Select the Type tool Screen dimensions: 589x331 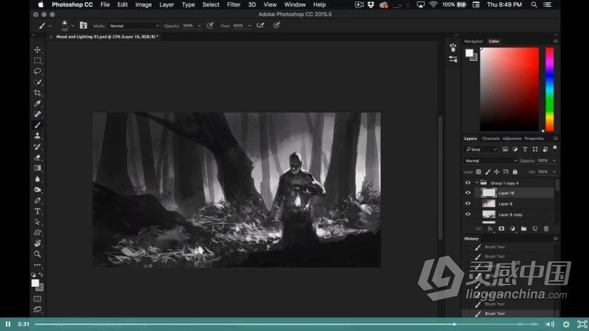[37, 211]
